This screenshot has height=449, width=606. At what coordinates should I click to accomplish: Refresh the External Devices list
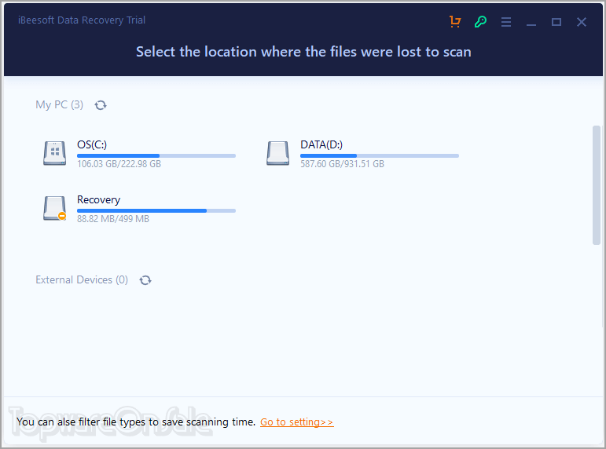145,280
